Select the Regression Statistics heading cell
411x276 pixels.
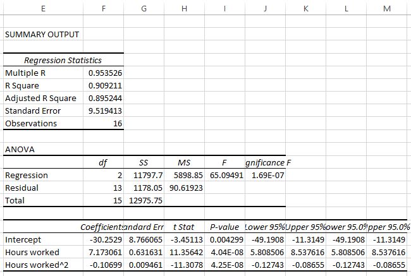click(63, 60)
